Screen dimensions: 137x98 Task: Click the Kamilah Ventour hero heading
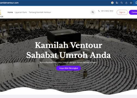click(x=69, y=45)
